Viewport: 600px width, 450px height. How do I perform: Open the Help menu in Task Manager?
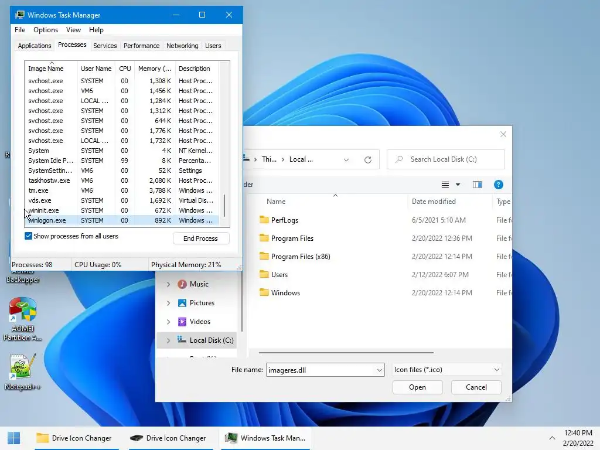(96, 30)
